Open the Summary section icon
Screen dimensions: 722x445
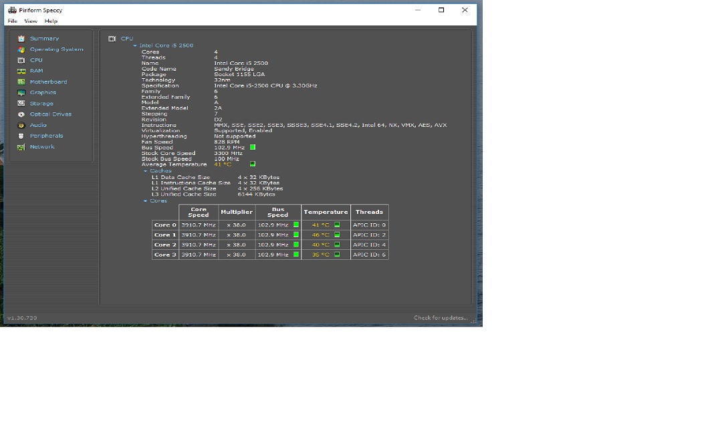point(21,39)
